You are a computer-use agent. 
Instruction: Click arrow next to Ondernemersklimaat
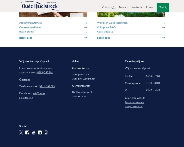click(86, 28)
